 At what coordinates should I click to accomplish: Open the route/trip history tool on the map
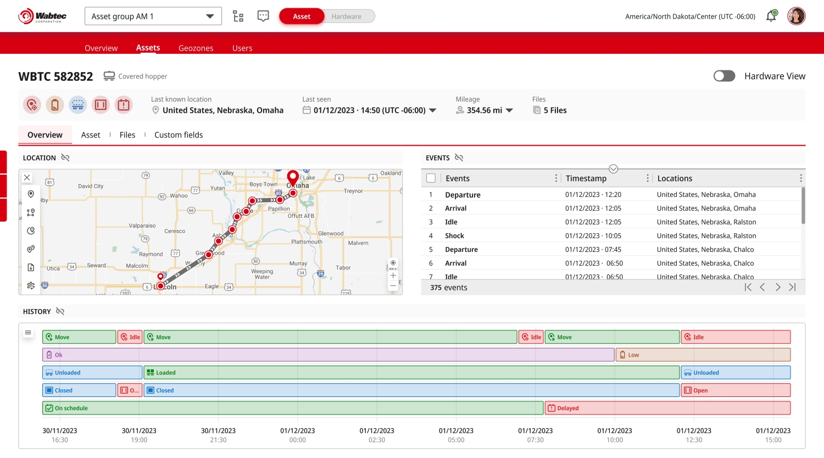pyautogui.click(x=31, y=212)
